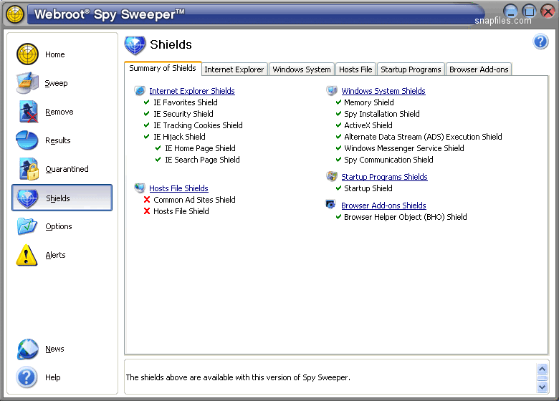
Task: Select Spy Installation Shield text
Action: pyautogui.click(x=382, y=114)
